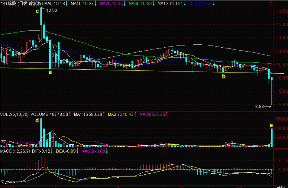
Task: Click the magenta MA20:10.35 legend label
Action: [111, 4]
